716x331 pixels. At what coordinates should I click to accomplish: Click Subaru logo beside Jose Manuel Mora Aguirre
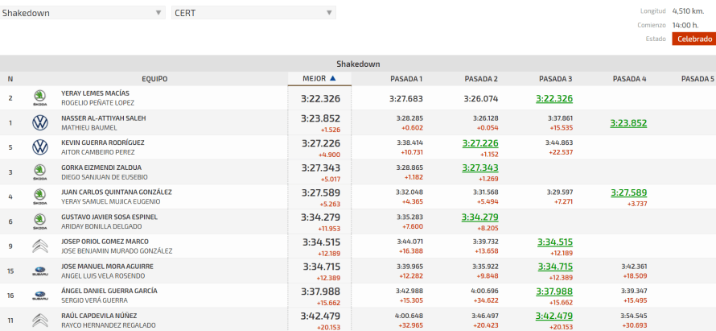tap(39, 271)
